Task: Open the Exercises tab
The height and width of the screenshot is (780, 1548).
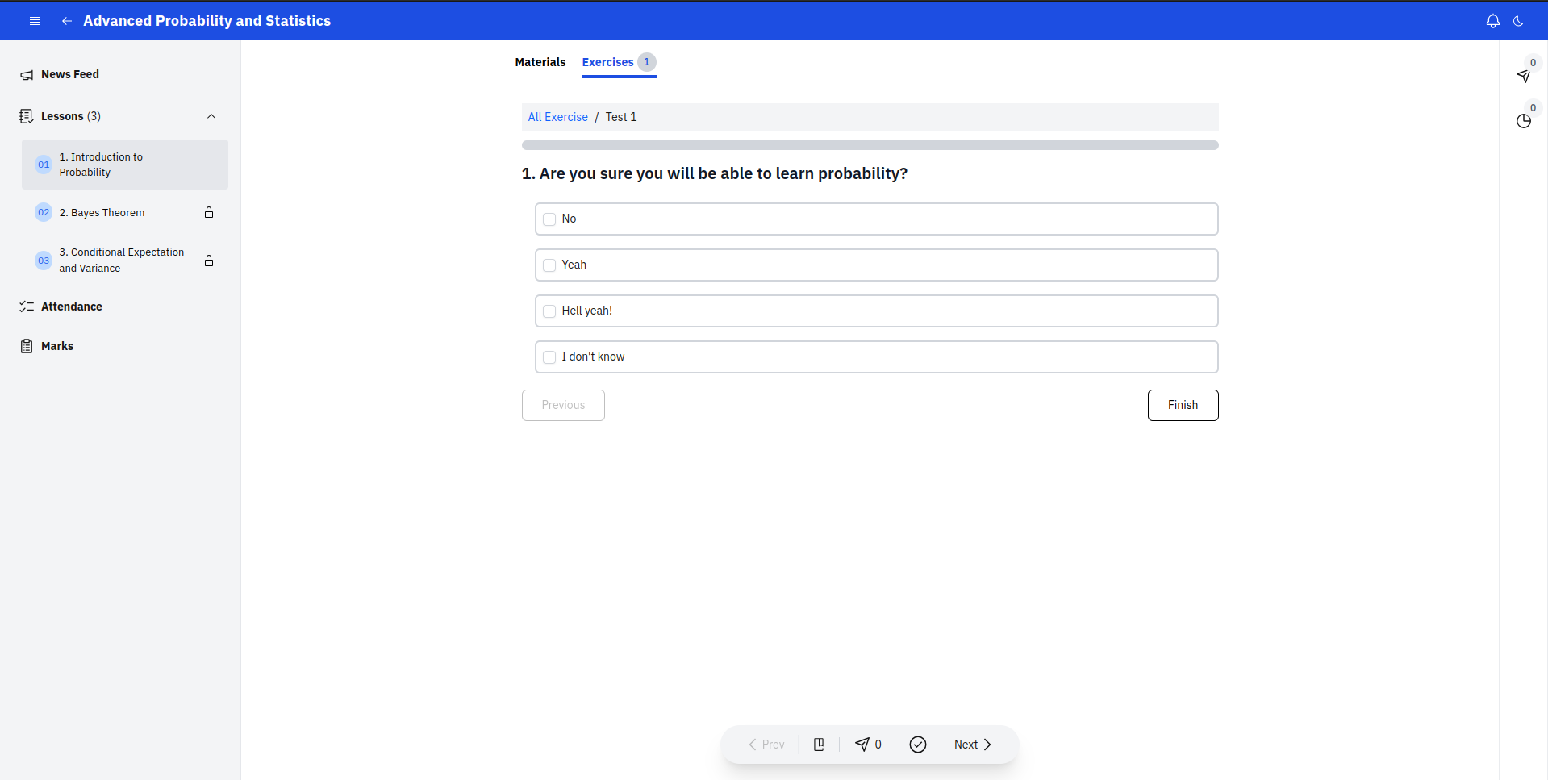Action: click(609, 62)
